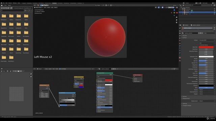The image size is (216, 121).
Task: Click New button in image editor
Action: [15, 71]
